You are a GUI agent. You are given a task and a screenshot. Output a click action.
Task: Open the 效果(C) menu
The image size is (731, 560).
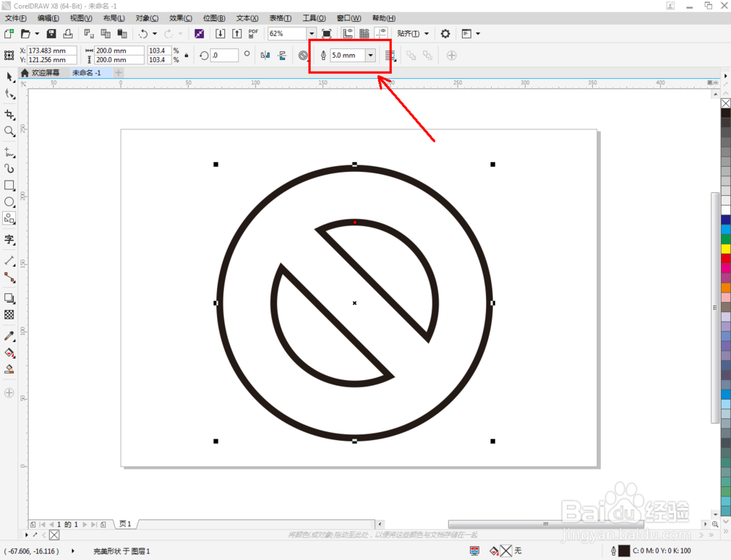tap(181, 18)
